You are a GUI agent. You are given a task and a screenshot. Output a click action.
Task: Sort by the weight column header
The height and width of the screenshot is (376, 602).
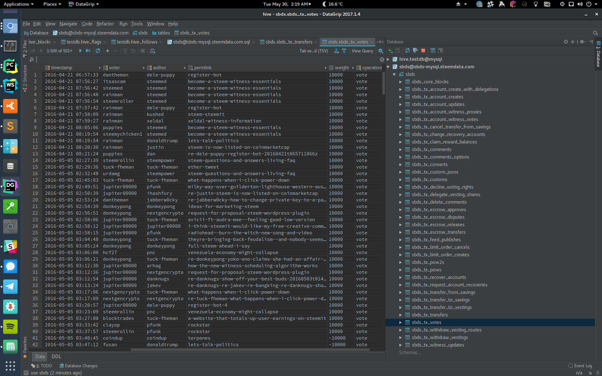(342, 68)
